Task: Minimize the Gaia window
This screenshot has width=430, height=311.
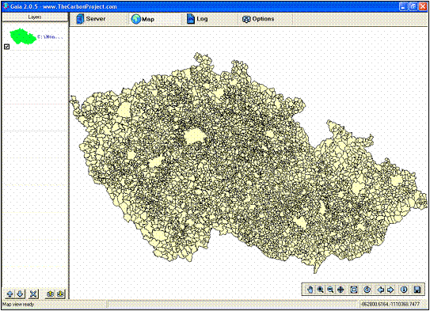Action: [403, 6]
